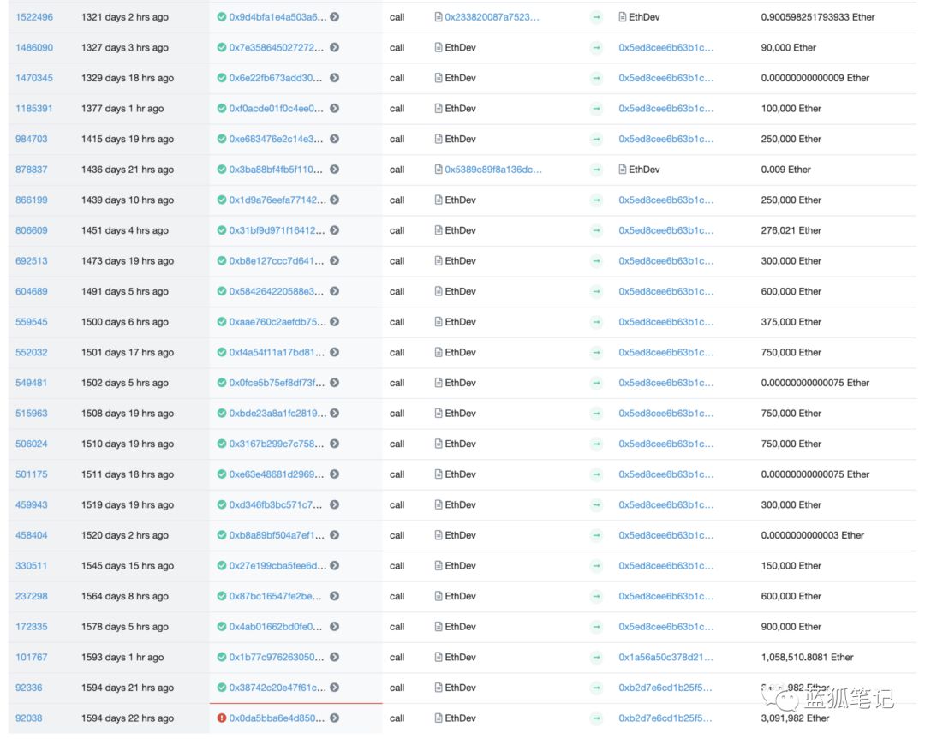The width and height of the screenshot is (925, 739).
Task: Click details arrow icon next to 0xe683476e2c14e3
Action: 335,139
